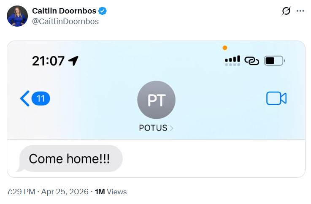Start a video call with camera icon

[x=276, y=98]
